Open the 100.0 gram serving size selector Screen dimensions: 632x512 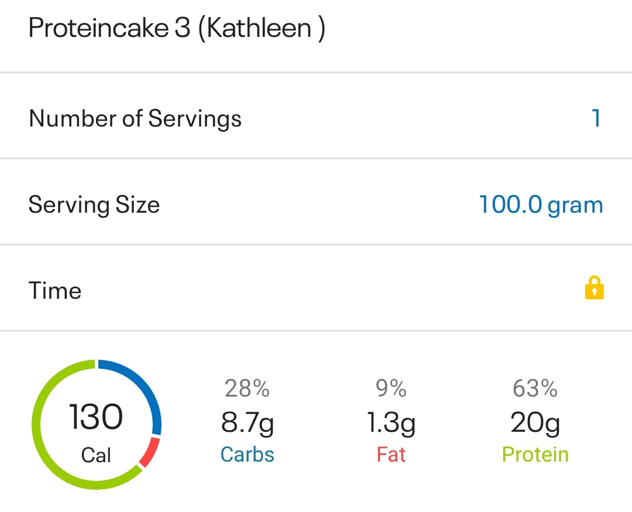click(541, 204)
